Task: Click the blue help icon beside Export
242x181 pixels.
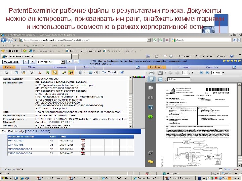Action: click(122, 72)
